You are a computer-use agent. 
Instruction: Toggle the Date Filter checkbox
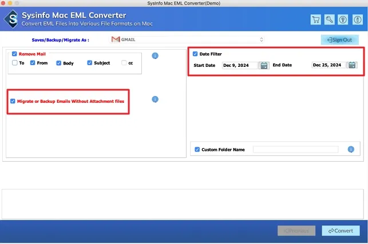point(195,54)
